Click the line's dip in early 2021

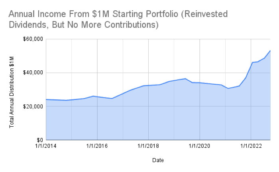coord(228,88)
